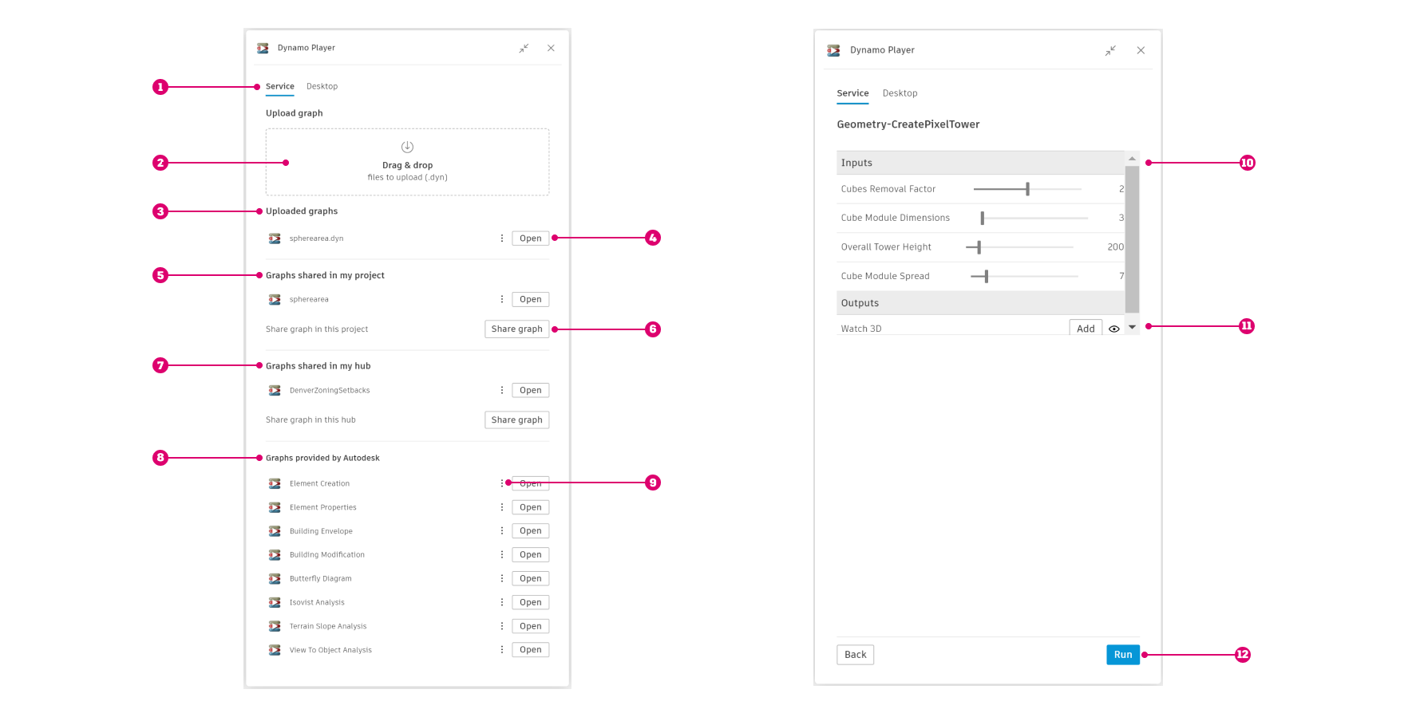The width and height of the screenshot is (1408, 717).
Task: Open the Butterfly Diagram graph
Action: [531, 579]
